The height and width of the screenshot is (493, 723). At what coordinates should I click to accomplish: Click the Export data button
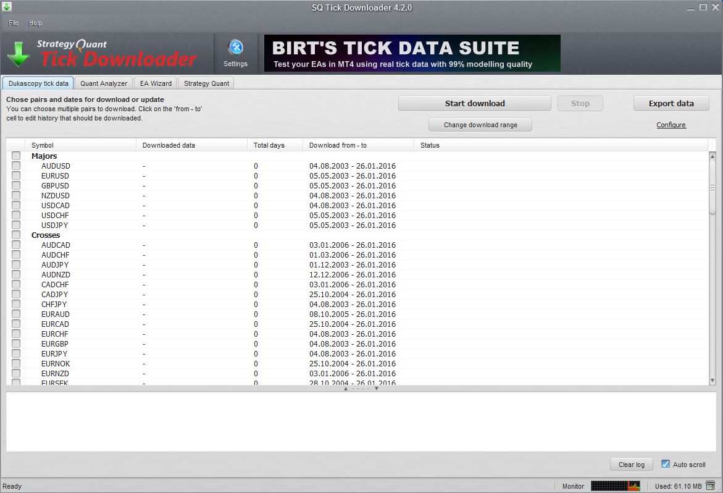[x=671, y=103]
